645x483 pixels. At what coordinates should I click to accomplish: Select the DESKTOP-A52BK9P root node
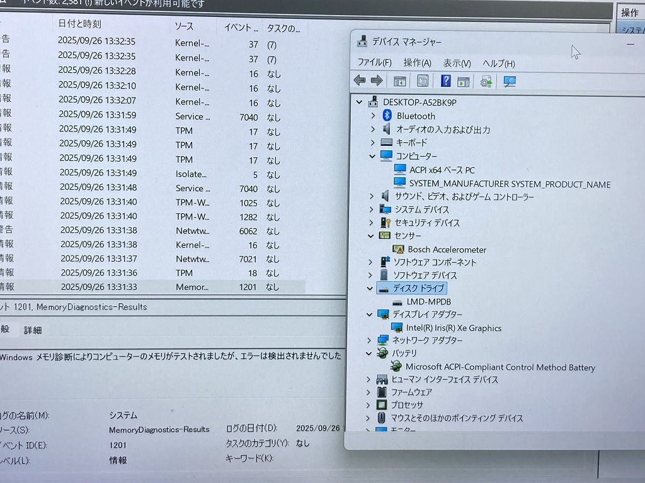tap(420, 103)
